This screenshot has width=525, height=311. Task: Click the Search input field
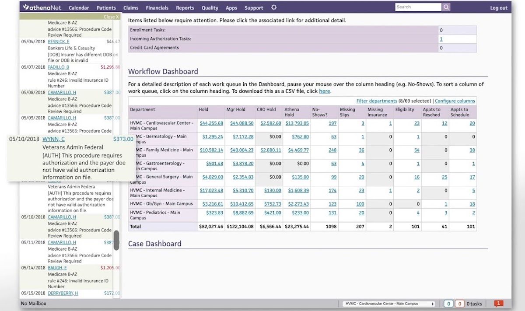(x=418, y=7)
